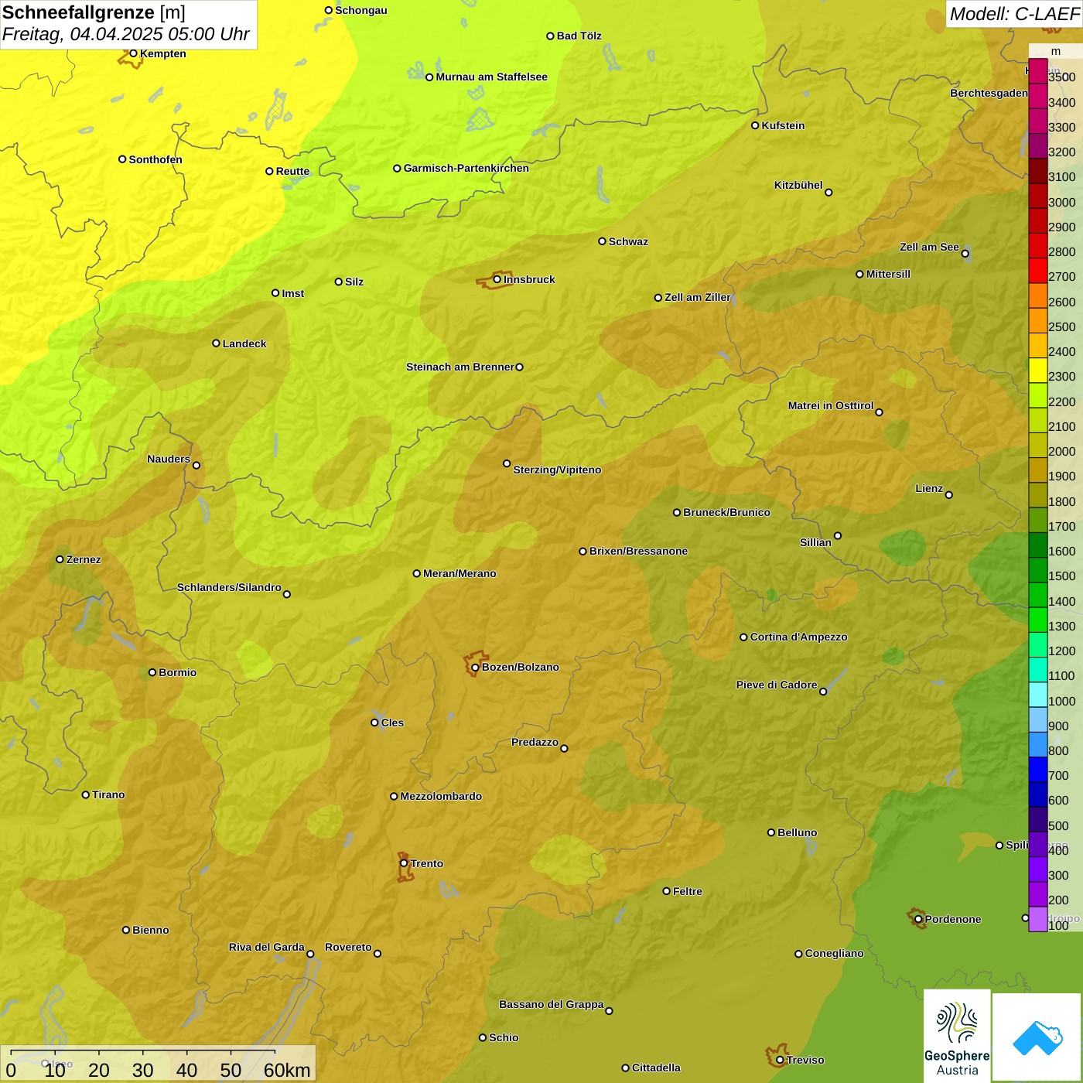This screenshot has width=1083, height=1083.
Task: Click the legend unit label m
Action: pyautogui.click(x=1056, y=51)
